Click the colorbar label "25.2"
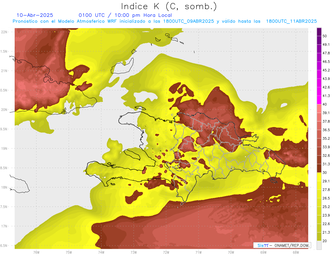 (326, 207)
